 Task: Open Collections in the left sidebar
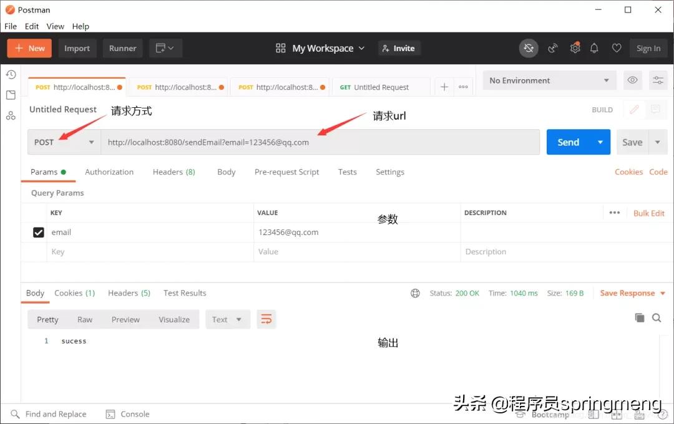10,95
